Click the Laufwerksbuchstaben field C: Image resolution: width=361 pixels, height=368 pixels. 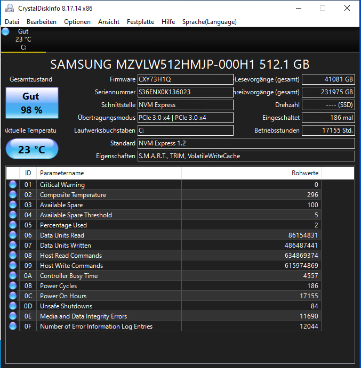[185, 130]
